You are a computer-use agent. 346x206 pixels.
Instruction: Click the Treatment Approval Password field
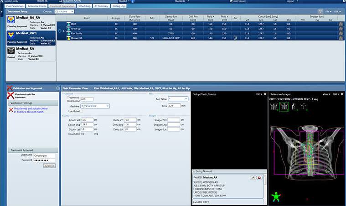[x=44, y=160]
